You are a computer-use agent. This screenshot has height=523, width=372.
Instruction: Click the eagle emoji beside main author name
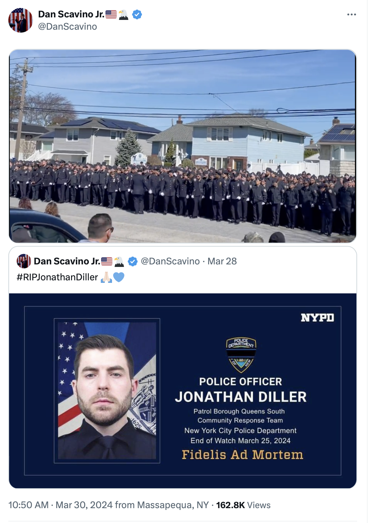click(x=124, y=14)
